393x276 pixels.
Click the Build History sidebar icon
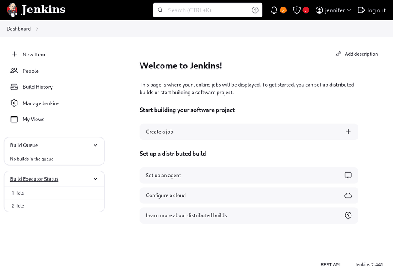[14, 87]
